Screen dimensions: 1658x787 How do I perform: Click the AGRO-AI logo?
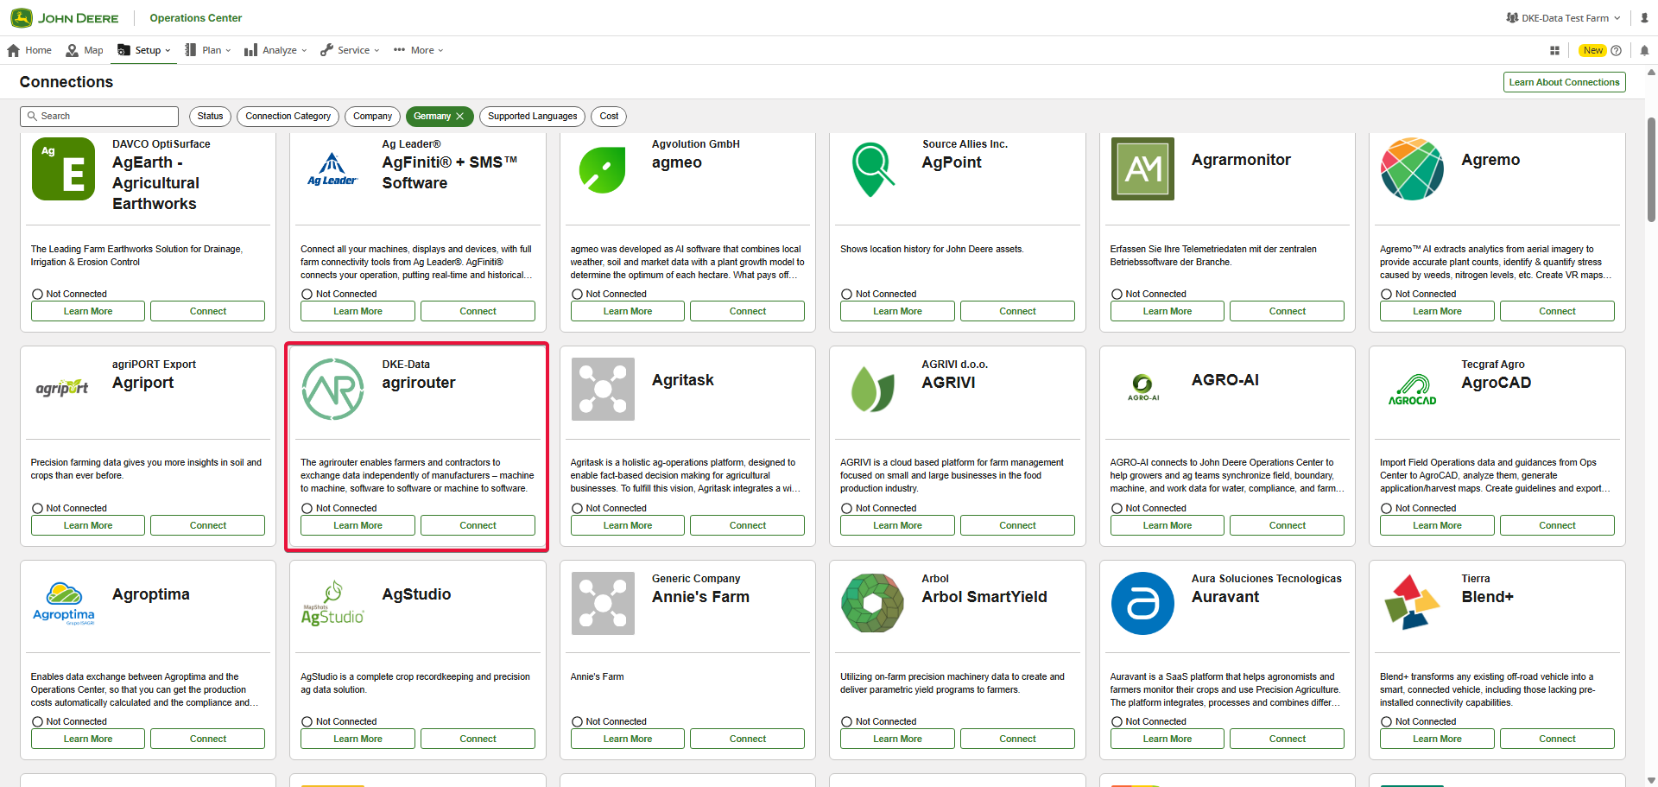pos(1142,388)
